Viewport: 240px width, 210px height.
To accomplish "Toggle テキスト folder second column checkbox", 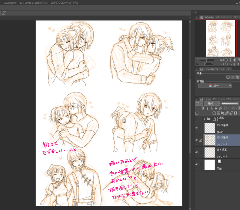I will click(201, 119).
